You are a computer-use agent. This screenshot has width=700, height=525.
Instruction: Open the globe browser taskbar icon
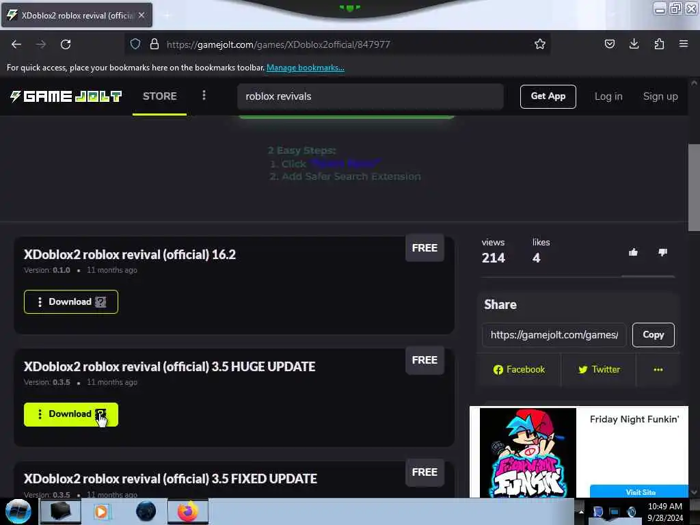[x=146, y=511]
